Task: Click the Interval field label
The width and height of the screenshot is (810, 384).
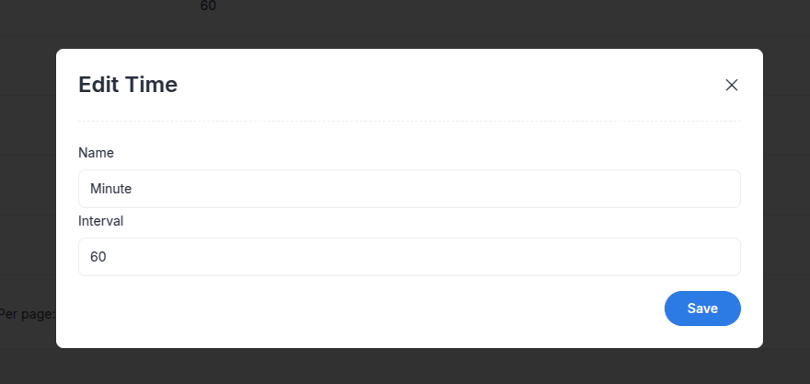Action: tap(100, 221)
